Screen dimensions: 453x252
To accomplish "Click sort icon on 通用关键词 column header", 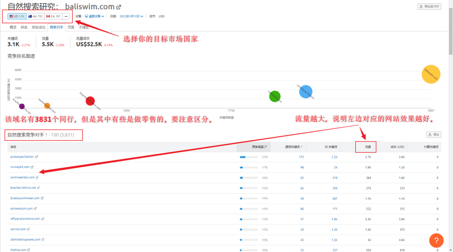I will 302,146.
